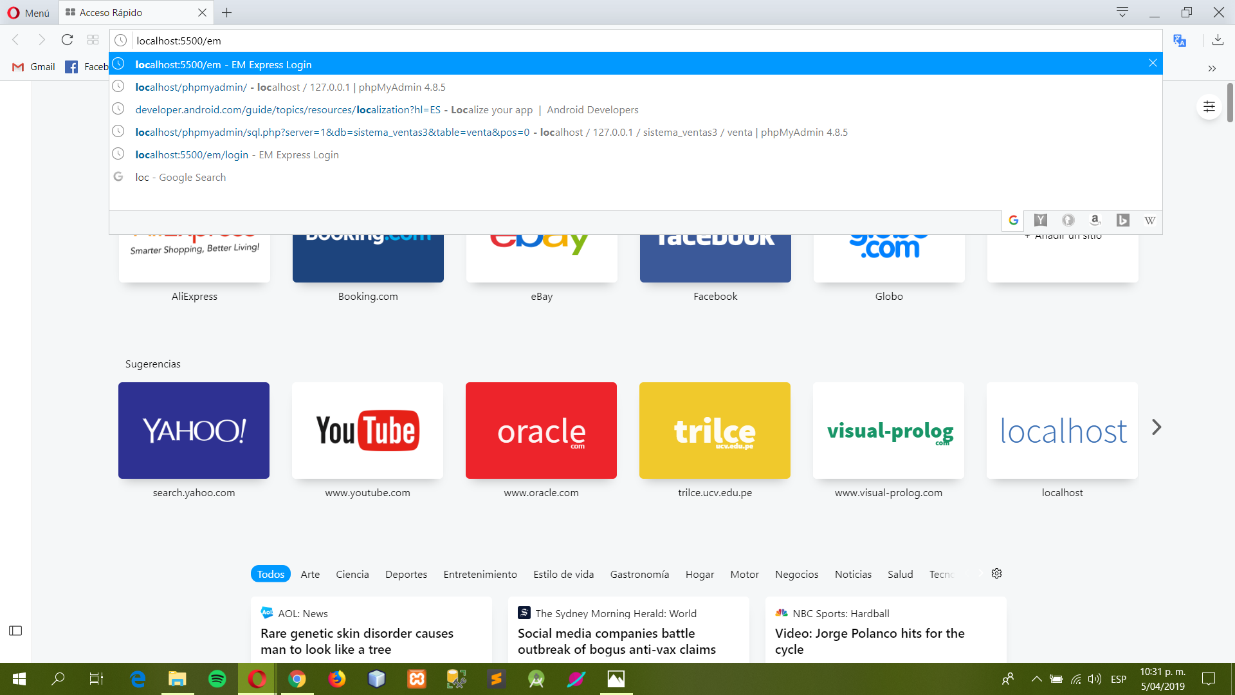Open Firefox from taskbar

pyautogui.click(x=337, y=679)
